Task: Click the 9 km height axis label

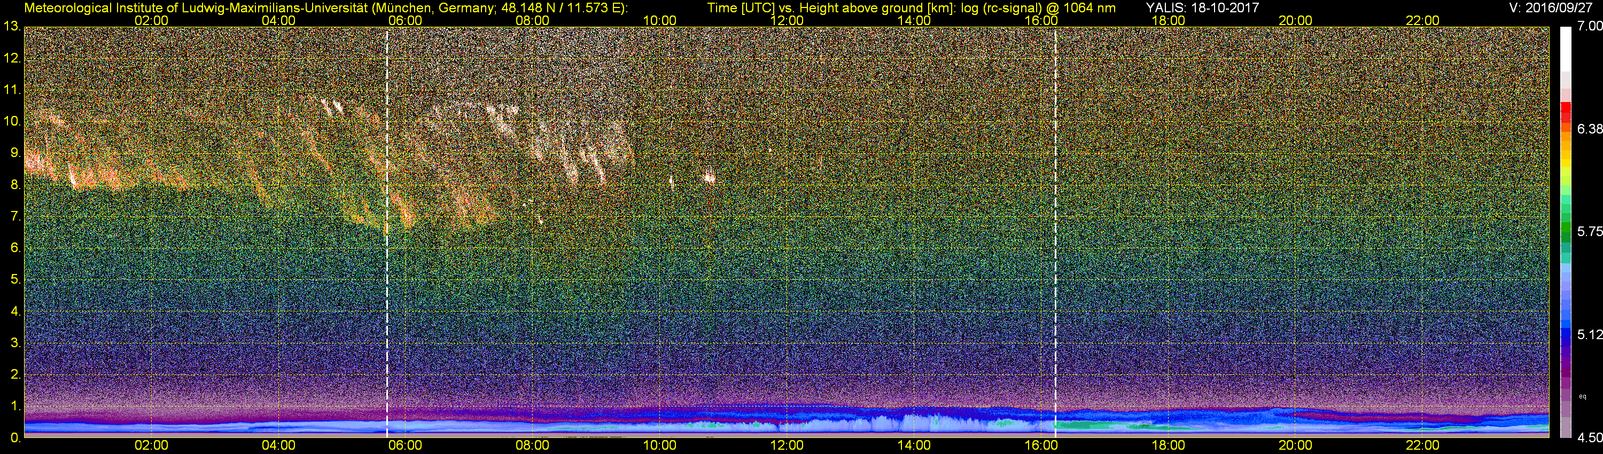Action: (15, 153)
